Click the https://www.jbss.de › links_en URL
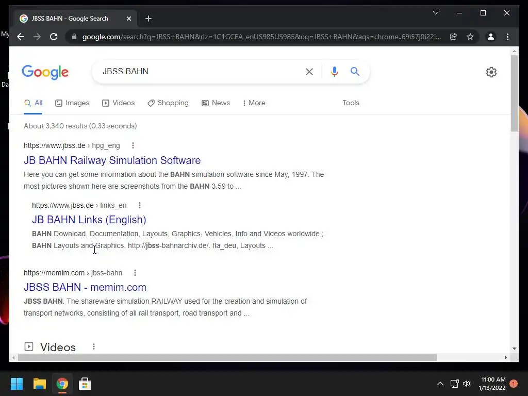Viewport: 528px width, 396px height. 79,205
